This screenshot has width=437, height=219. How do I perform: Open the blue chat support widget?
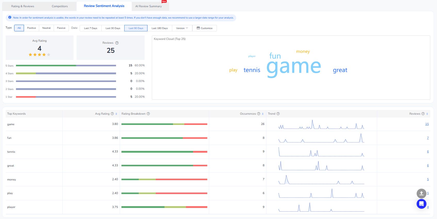click(x=421, y=204)
